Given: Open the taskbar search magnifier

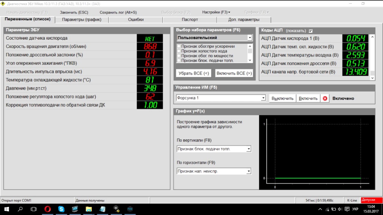Looking at the screenshot, I should click(x=20, y=209).
